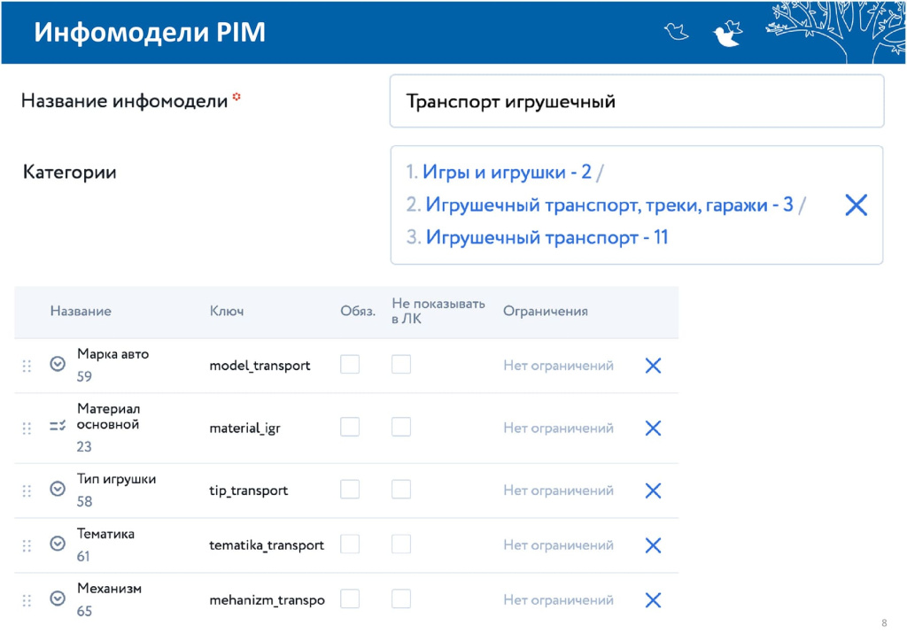
Task: Click the multi-select icon beside Материал основной
Action: (x=58, y=427)
